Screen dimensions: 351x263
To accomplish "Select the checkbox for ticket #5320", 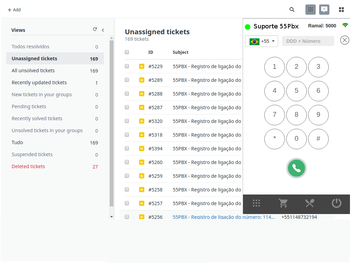I will (x=127, y=121).
